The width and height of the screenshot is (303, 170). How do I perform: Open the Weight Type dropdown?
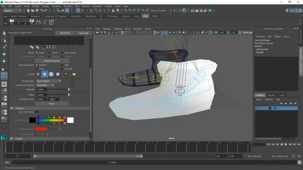[49, 81]
